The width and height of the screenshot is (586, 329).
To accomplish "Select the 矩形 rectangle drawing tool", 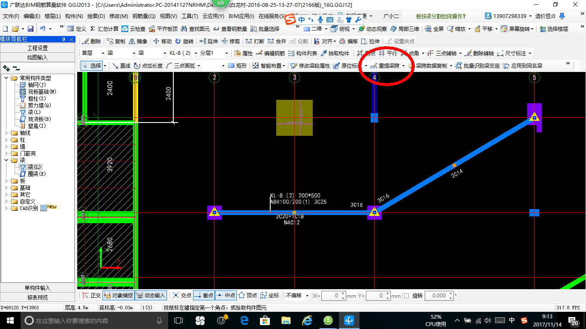I will pos(238,66).
